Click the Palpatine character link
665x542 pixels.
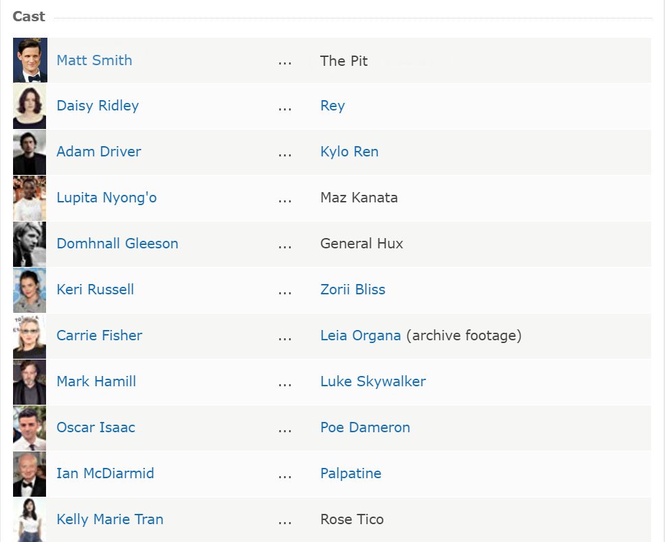pyautogui.click(x=350, y=473)
